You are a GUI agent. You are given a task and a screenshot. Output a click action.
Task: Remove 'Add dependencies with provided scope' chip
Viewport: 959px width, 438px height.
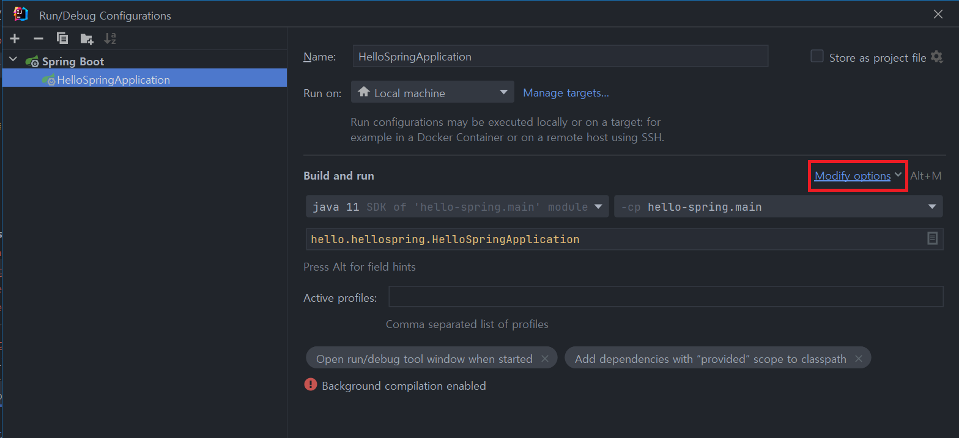(859, 359)
